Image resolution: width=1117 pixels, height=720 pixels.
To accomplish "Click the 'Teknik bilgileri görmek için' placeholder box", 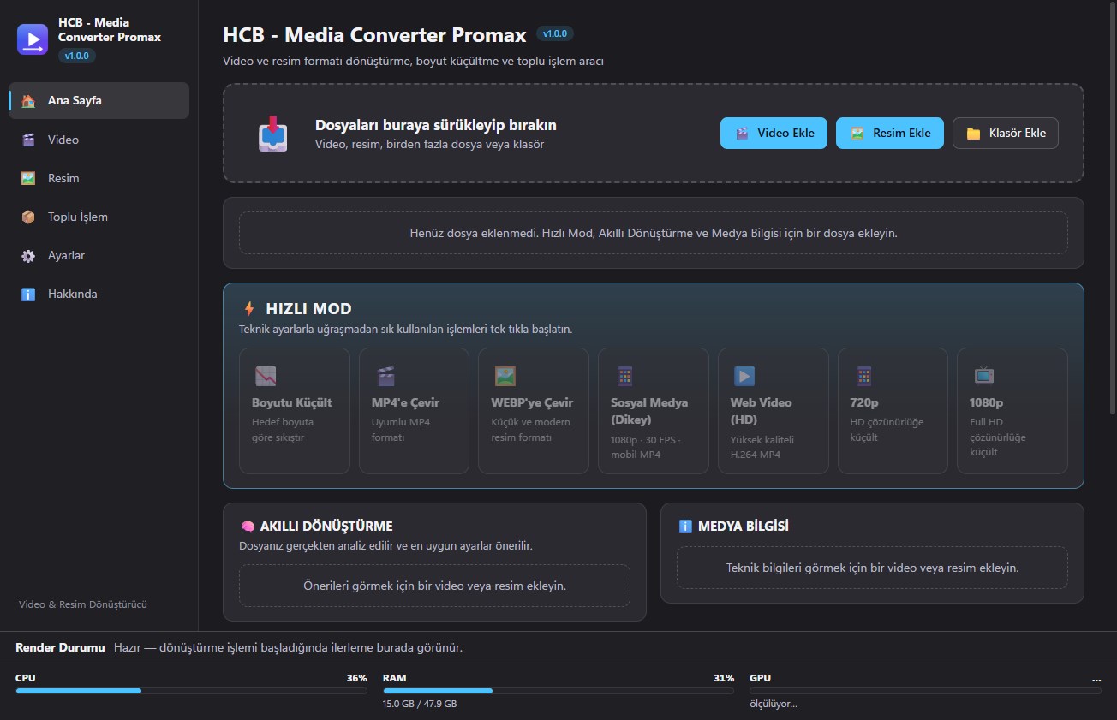I will coord(872,568).
